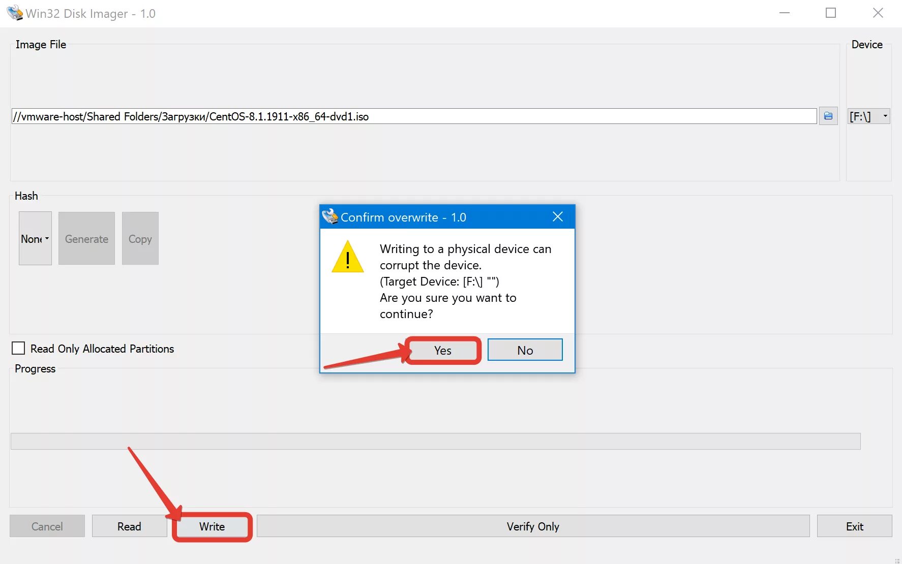902x564 pixels.
Task: Close the Confirm overwrite dialog
Action: coord(558,217)
